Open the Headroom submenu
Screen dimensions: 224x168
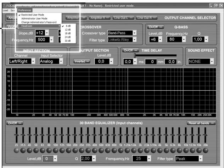39,26
